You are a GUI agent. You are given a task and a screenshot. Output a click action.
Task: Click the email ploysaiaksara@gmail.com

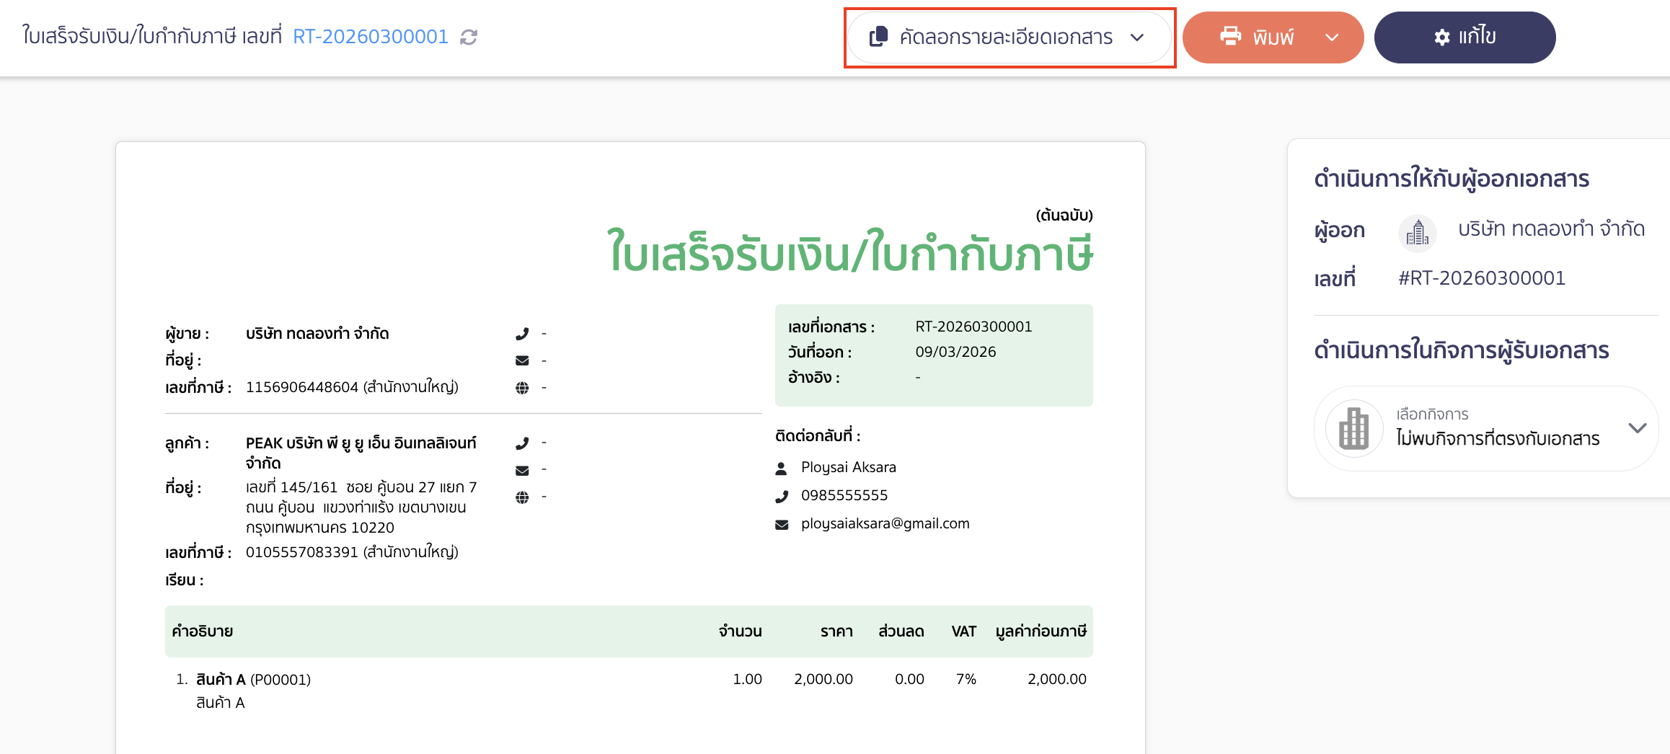pyautogui.click(x=885, y=523)
